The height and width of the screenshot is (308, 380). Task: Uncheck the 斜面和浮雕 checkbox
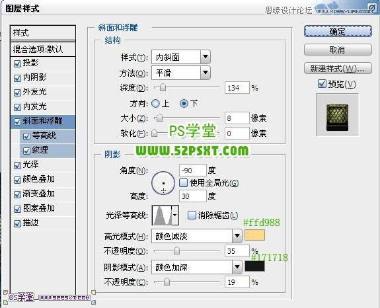coord(17,122)
